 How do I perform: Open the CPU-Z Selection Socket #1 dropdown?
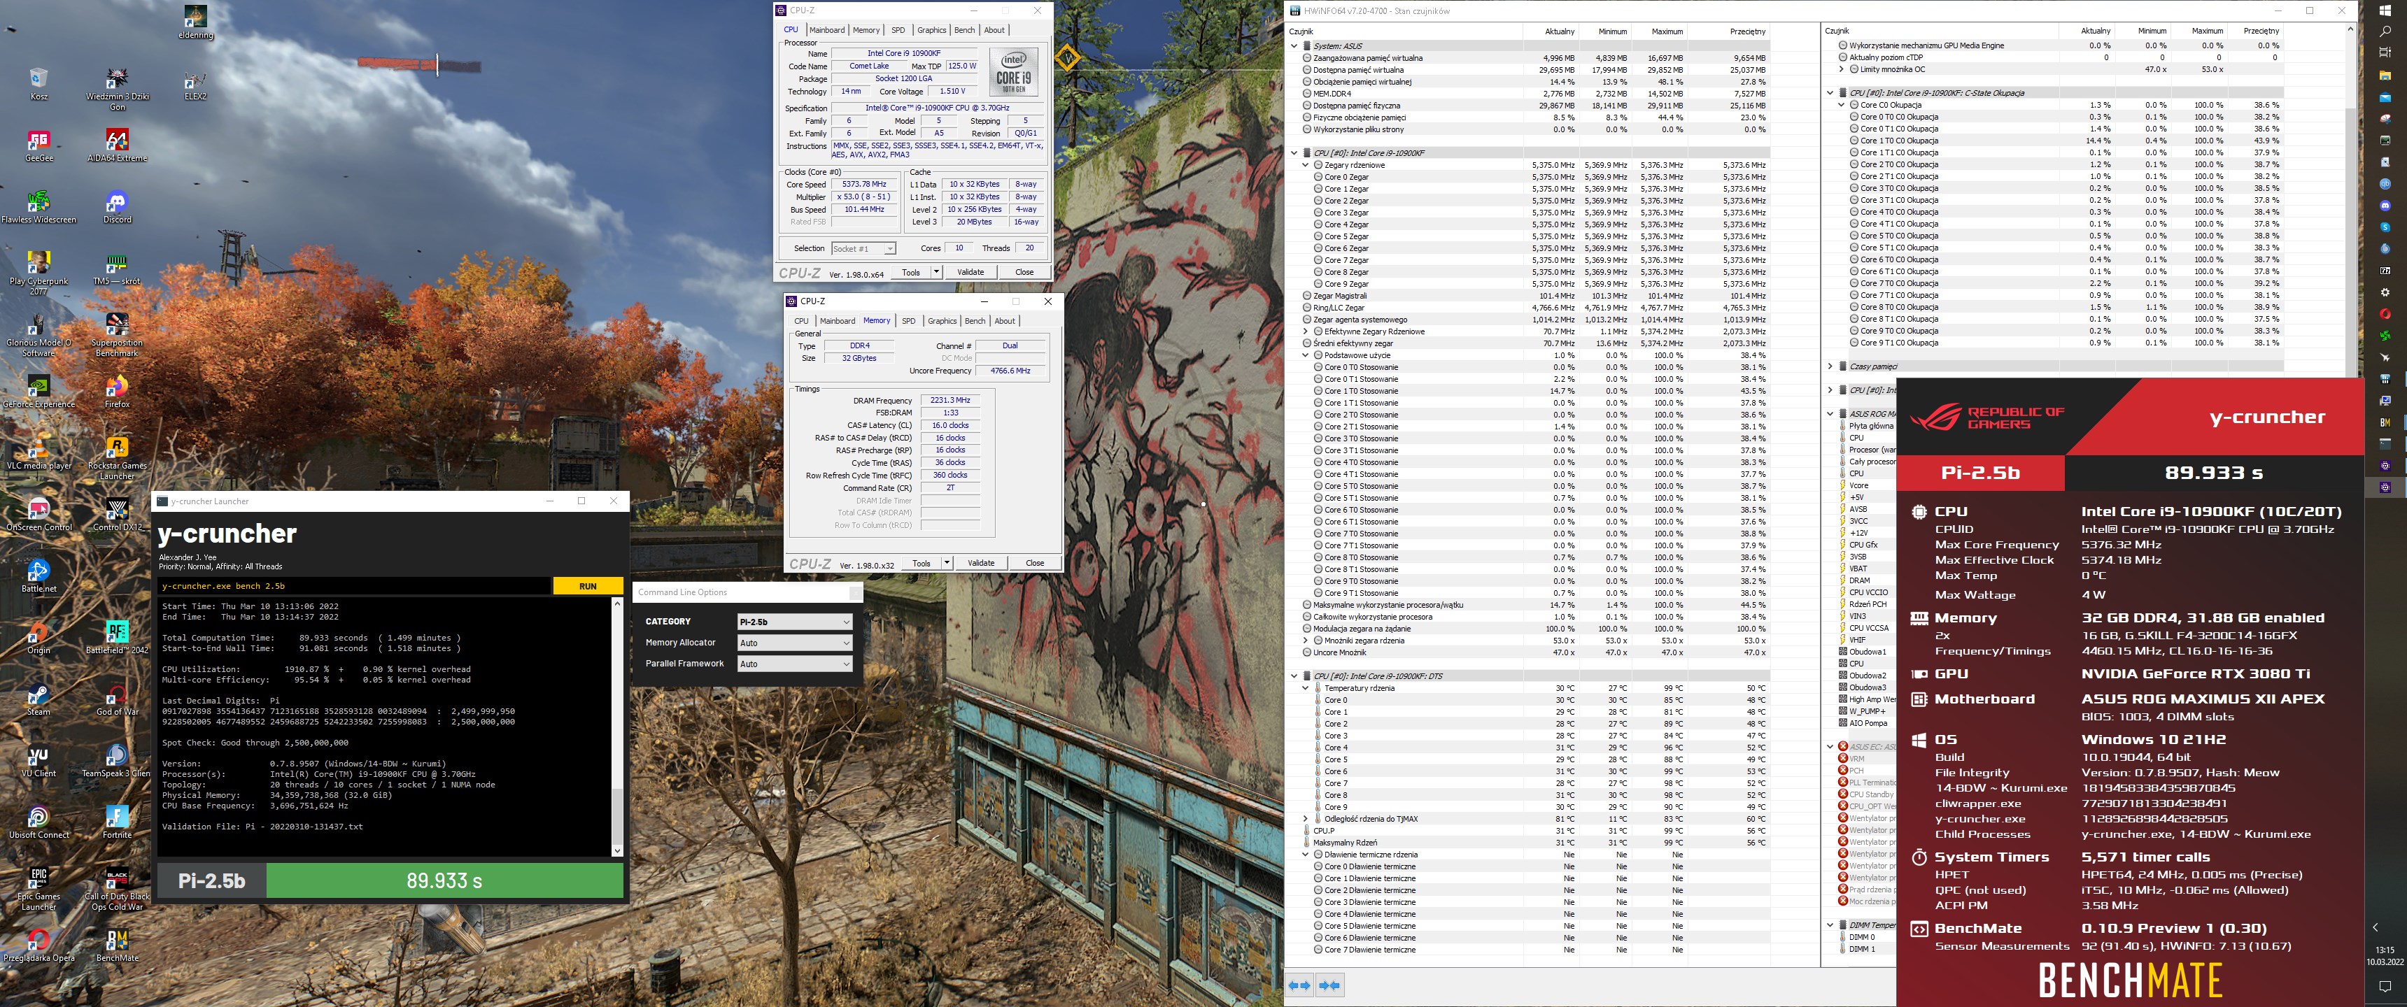tap(863, 248)
